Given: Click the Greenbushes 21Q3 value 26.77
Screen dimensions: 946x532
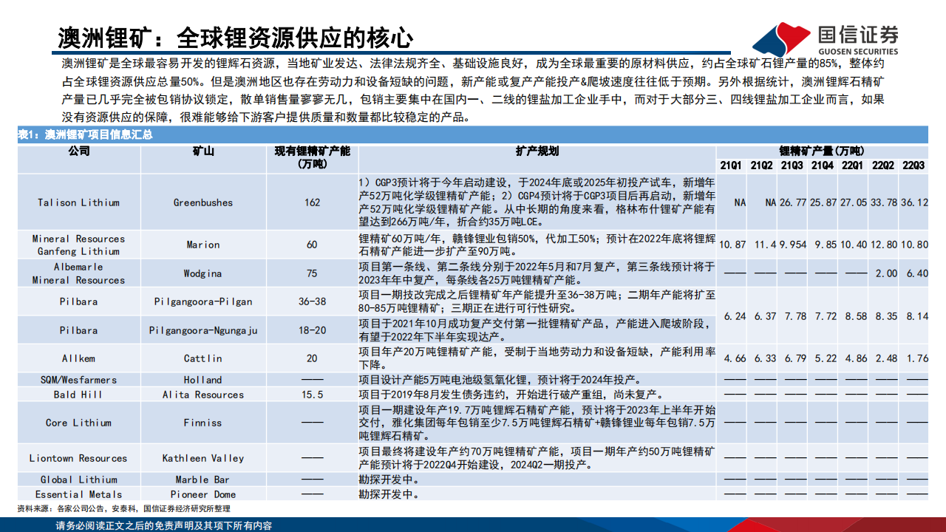Looking at the screenshot, I should 792,202.
